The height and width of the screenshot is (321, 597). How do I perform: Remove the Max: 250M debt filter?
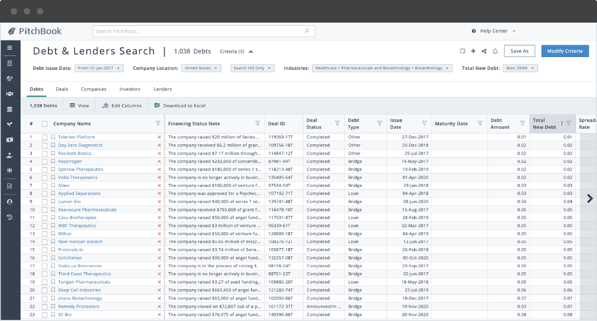533,68
